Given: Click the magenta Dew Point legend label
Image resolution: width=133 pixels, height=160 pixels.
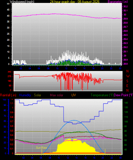Looking at the screenshot, I should click(x=123, y=95).
